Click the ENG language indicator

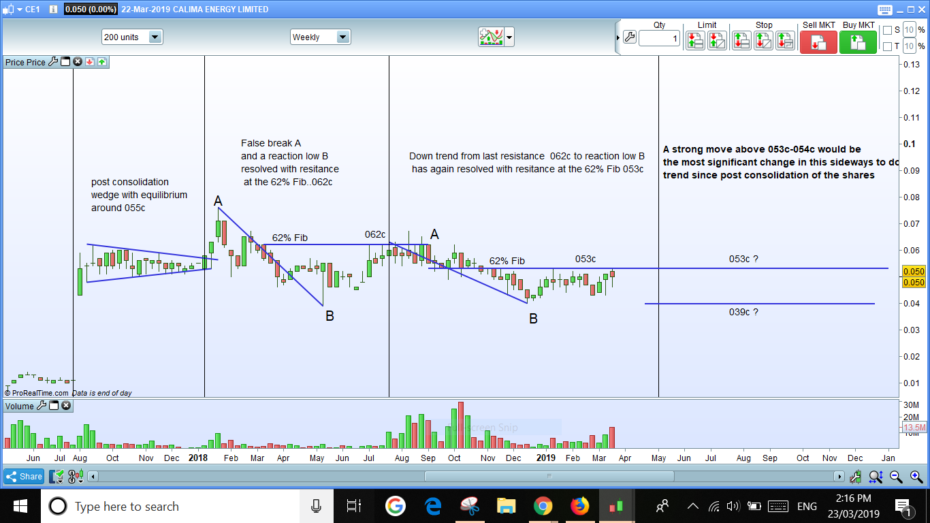point(807,506)
